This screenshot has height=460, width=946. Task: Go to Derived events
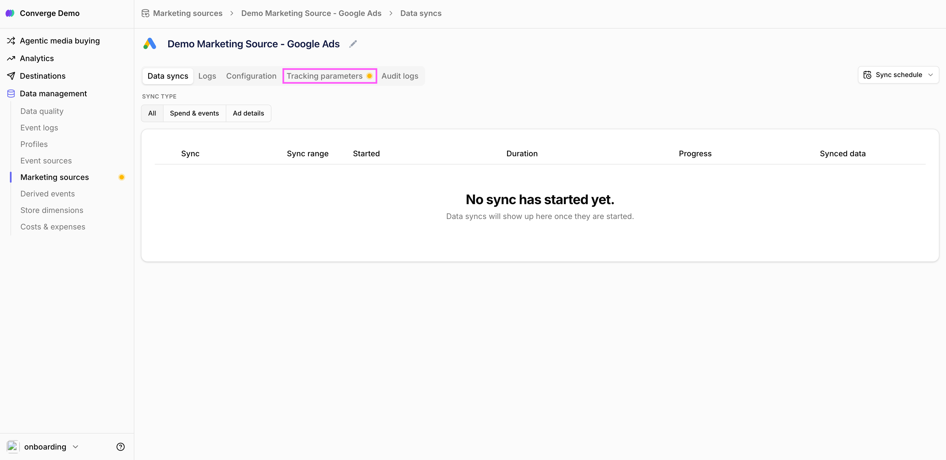48,194
